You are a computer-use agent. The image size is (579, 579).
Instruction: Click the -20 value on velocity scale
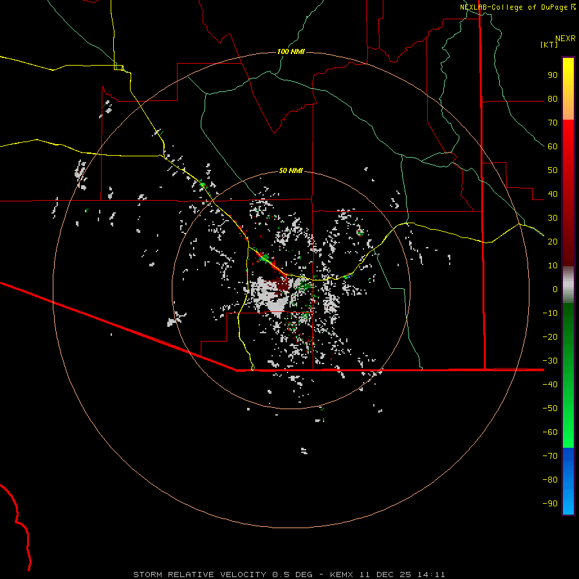tap(550, 337)
